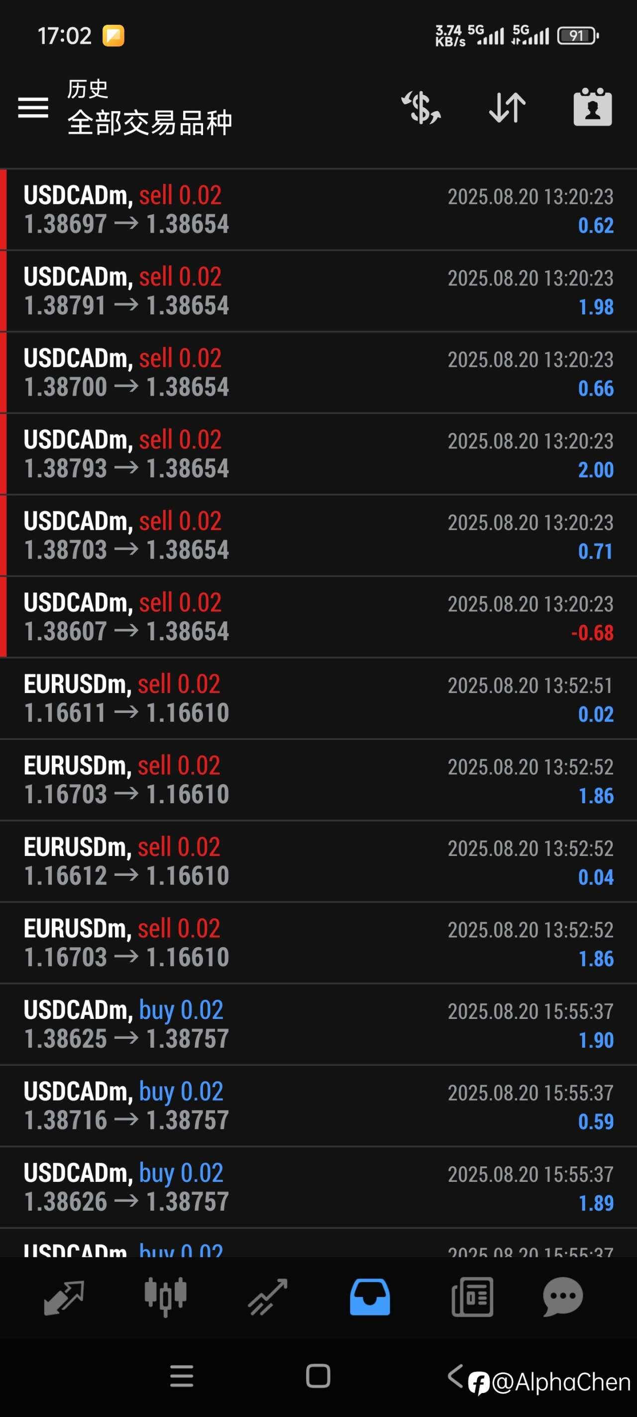The width and height of the screenshot is (637, 1417).
Task: Open losing USDCADm trade showing -0.68
Action: pos(319,617)
